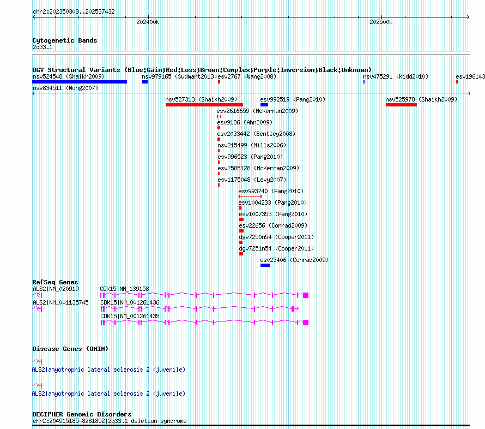
Task: Click the esv993740 (Pang2010) red span line
Action: (250, 196)
